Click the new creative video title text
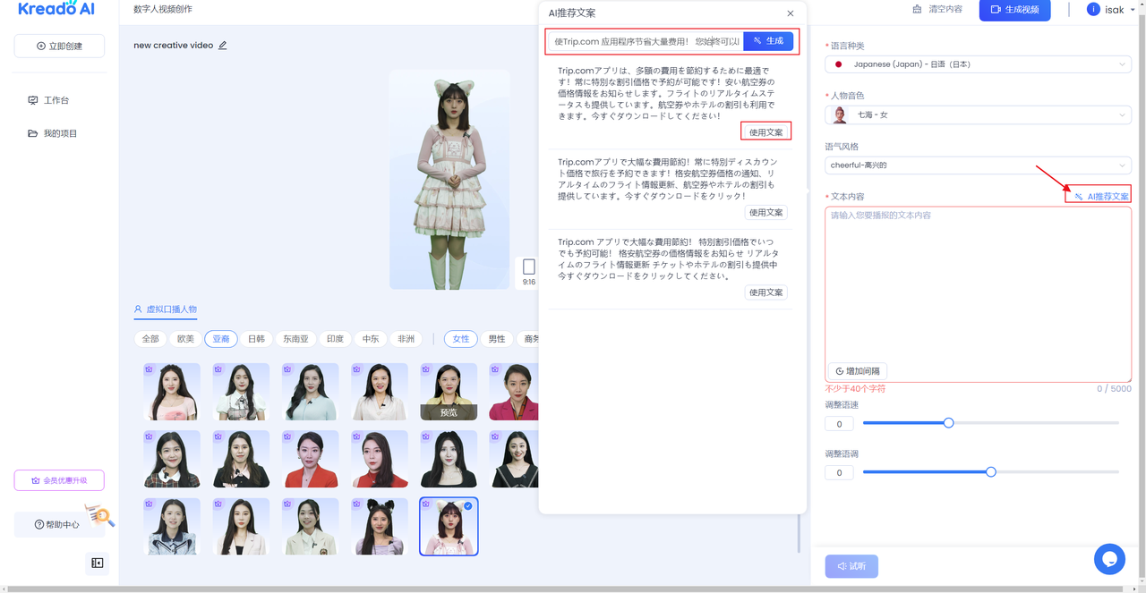 [174, 45]
